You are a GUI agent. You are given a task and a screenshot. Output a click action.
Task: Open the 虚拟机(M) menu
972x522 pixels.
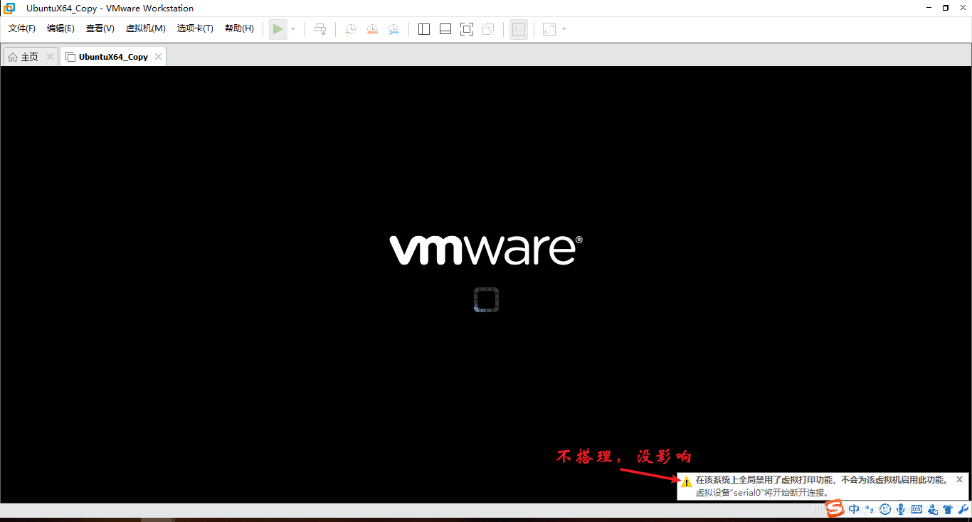[145, 28]
